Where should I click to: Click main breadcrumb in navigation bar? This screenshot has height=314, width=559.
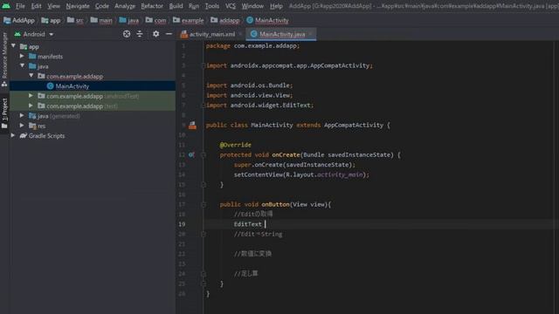coord(101,20)
